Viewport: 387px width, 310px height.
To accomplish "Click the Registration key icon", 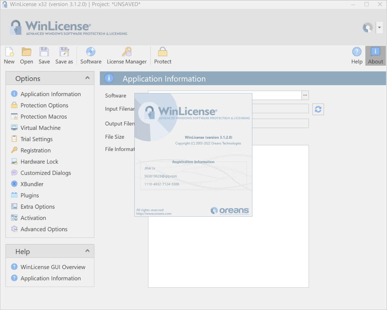I will pyautogui.click(x=14, y=150).
